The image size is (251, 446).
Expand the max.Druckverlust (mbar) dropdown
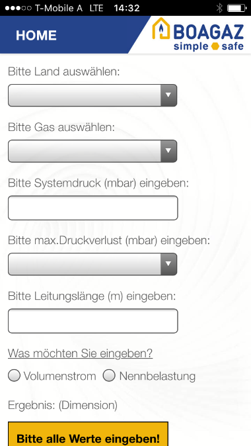tap(92, 264)
